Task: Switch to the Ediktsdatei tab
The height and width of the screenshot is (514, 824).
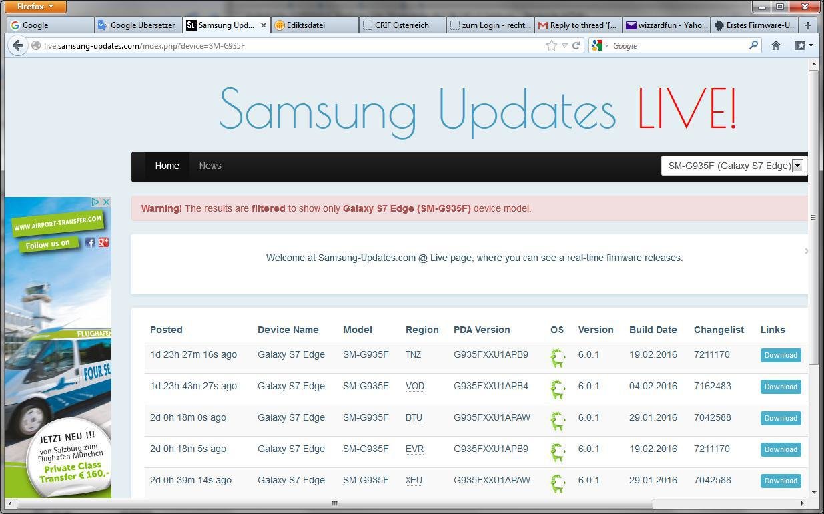Action: click(314, 25)
